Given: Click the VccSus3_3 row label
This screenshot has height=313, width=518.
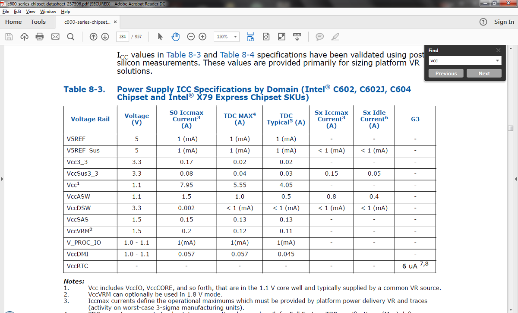Looking at the screenshot, I should point(82,174).
